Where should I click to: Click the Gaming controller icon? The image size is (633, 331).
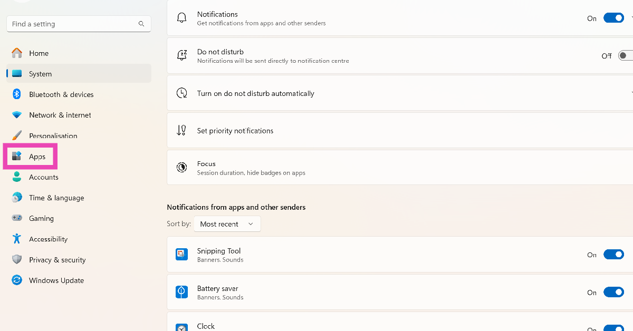(x=17, y=218)
